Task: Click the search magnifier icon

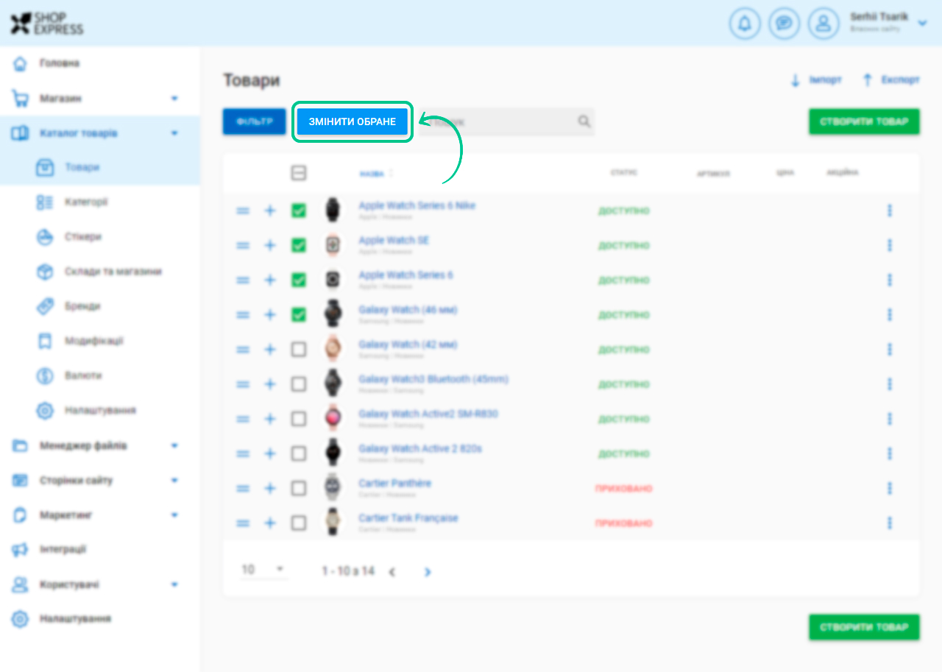Action: 584,121
